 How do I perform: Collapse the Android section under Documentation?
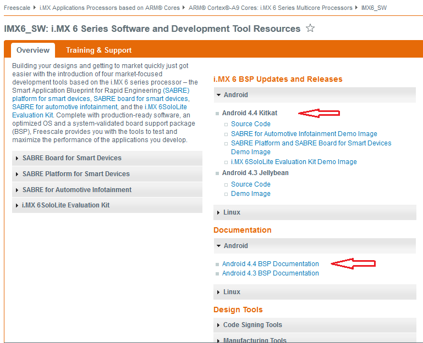click(315, 246)
